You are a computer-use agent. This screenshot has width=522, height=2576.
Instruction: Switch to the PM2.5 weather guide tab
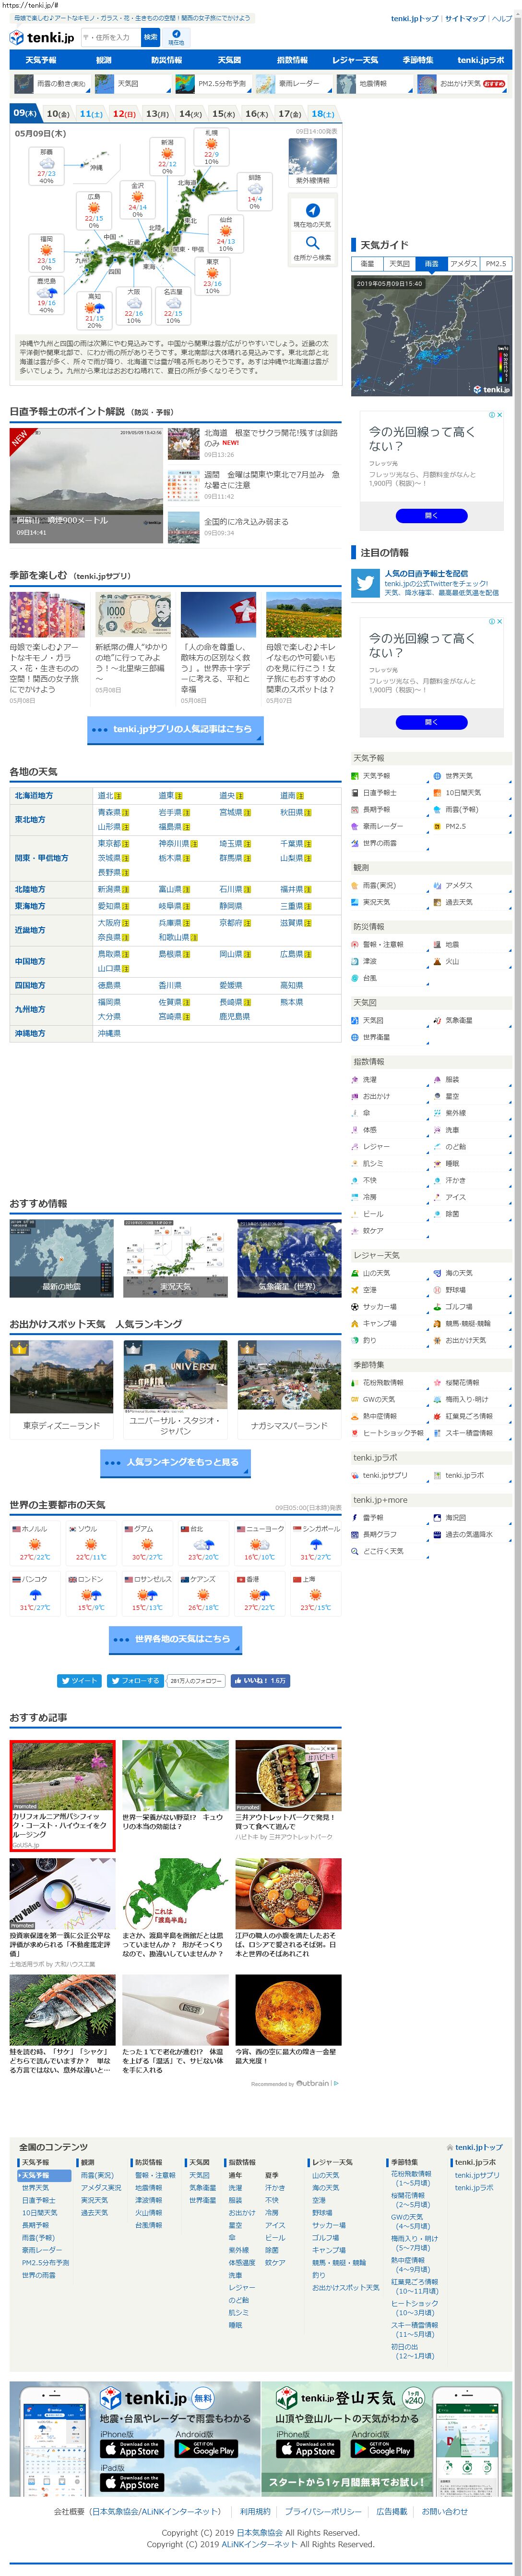[x=496, y=264]
